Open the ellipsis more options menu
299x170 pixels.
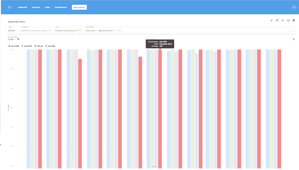pos(292,30)
